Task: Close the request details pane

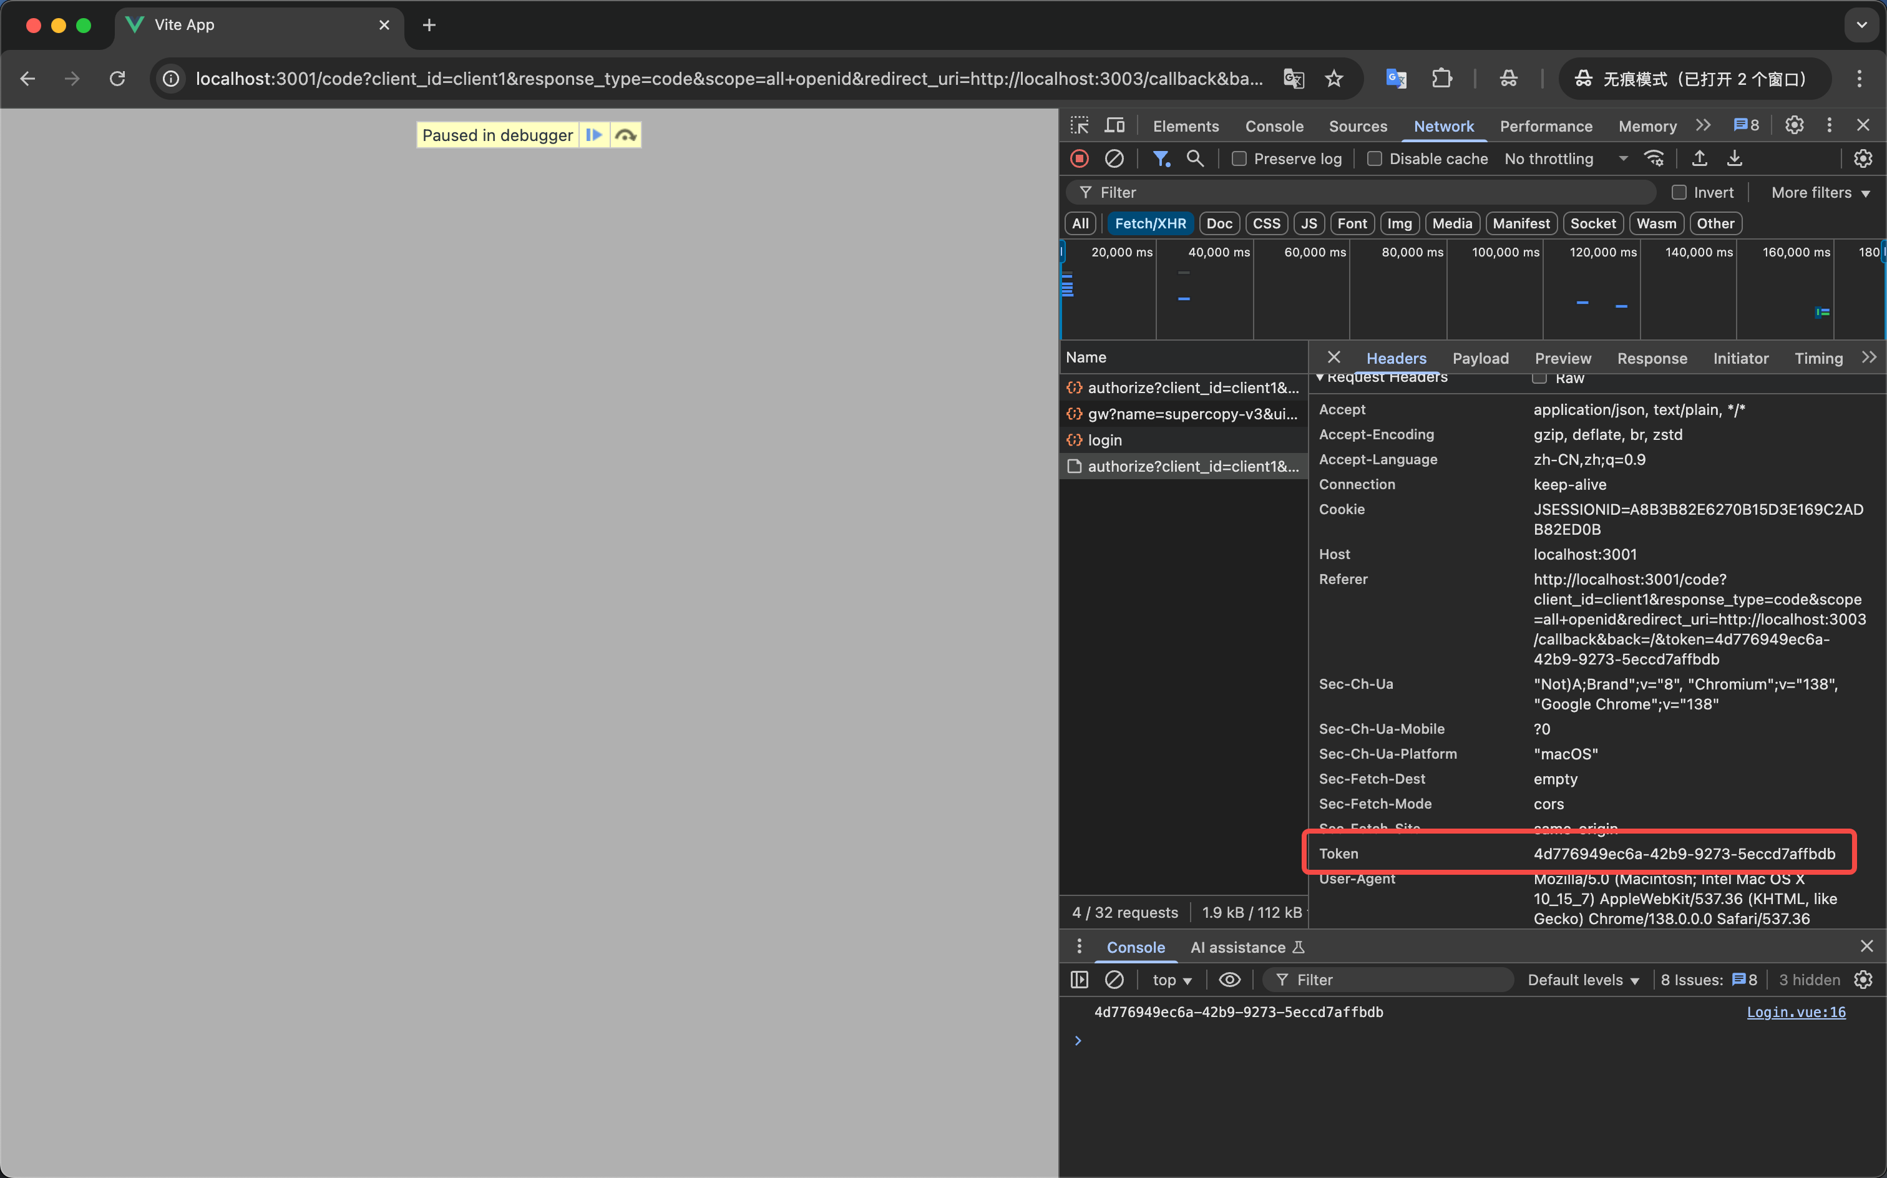Action: tap(1334, 358)
